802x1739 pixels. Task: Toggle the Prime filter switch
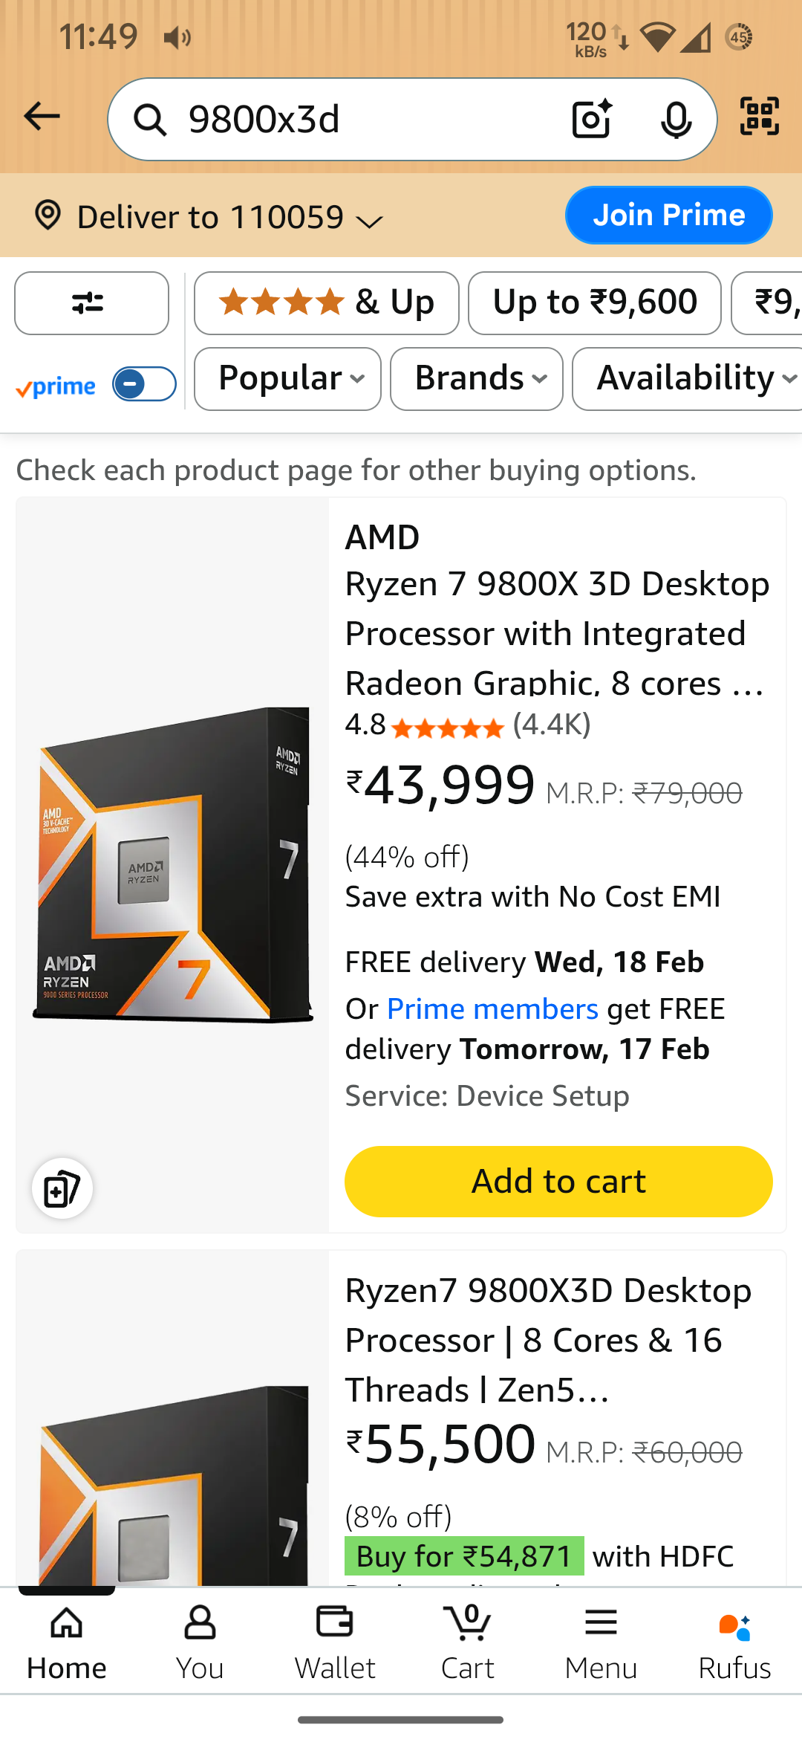click(144, 384)
